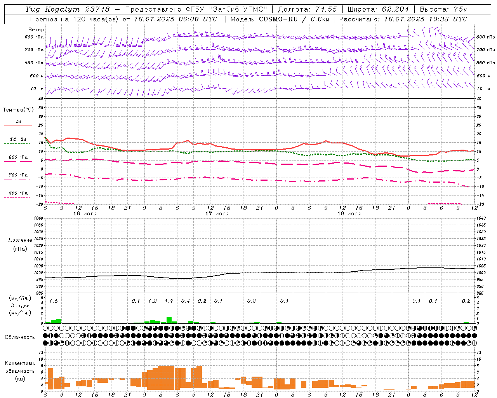Click the 500 гПа temperature legend entry
The width and height of the screenshot is (497, 398).
(x=18, y=193)
